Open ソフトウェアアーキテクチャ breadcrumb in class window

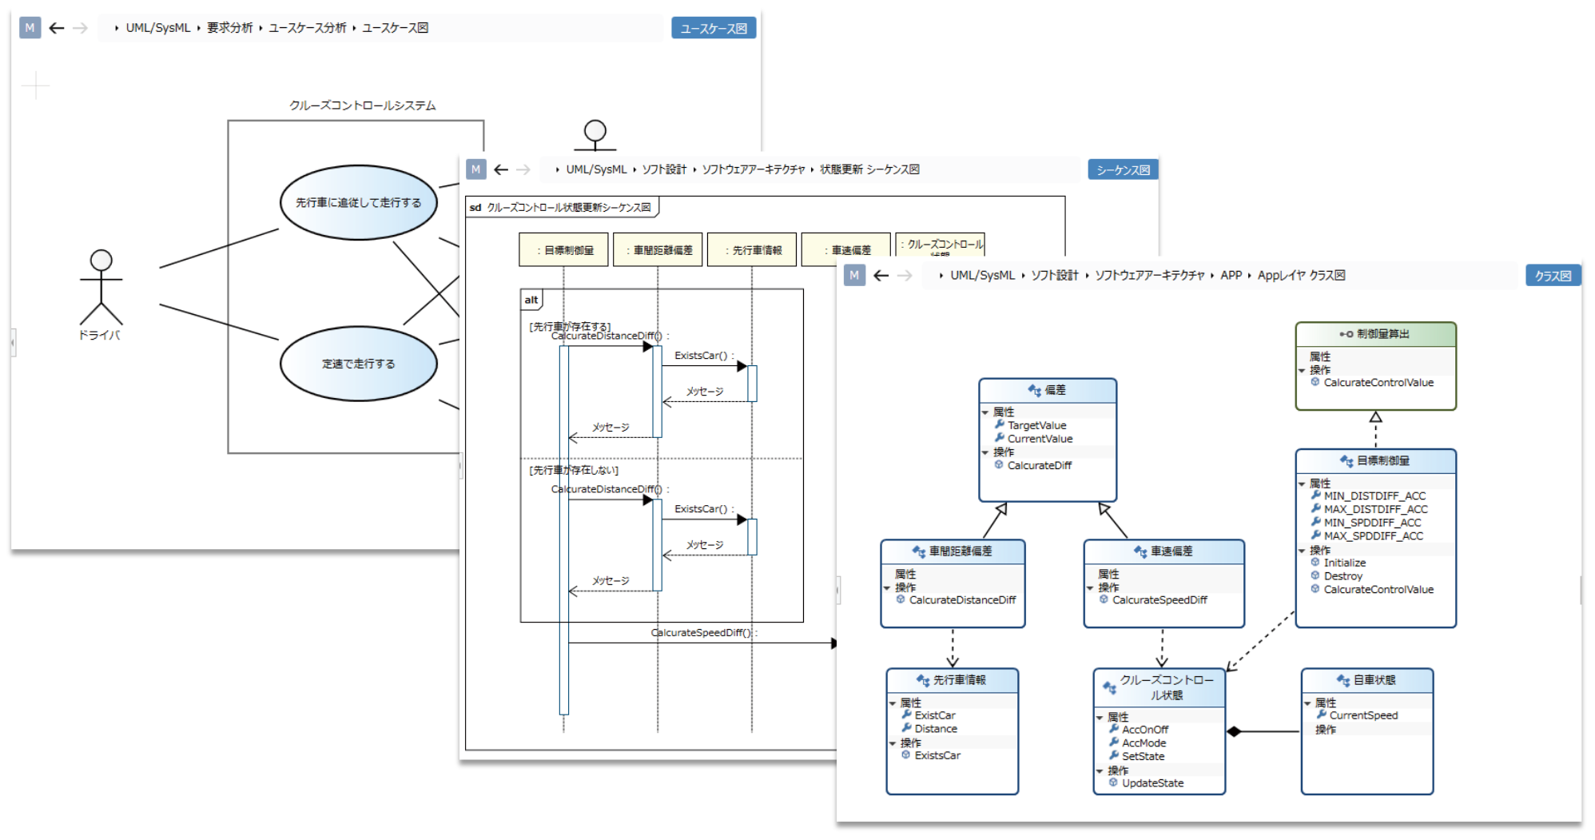tap(1149, 276)
